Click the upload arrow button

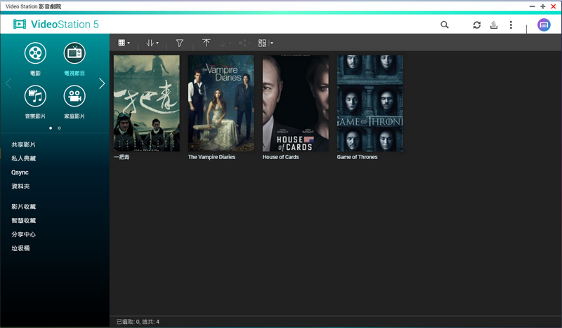pos(206,43)
